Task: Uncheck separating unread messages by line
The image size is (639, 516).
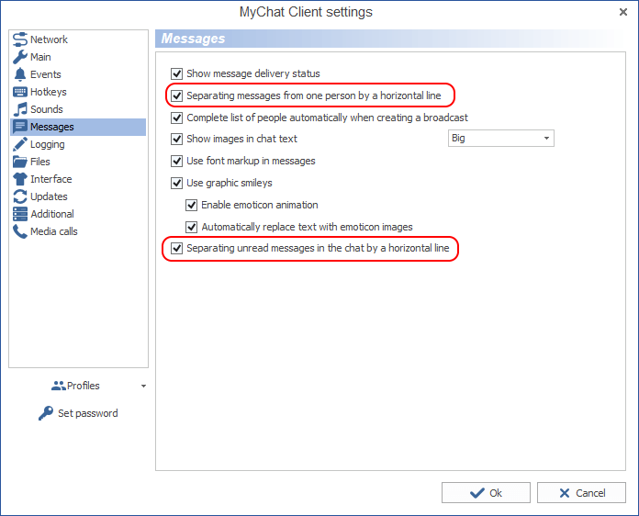Action: pos(176,248)
